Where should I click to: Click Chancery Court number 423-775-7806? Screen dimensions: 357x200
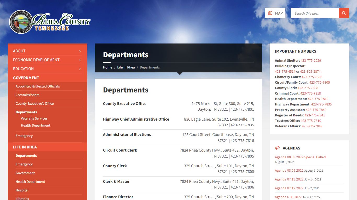[312, 77]
